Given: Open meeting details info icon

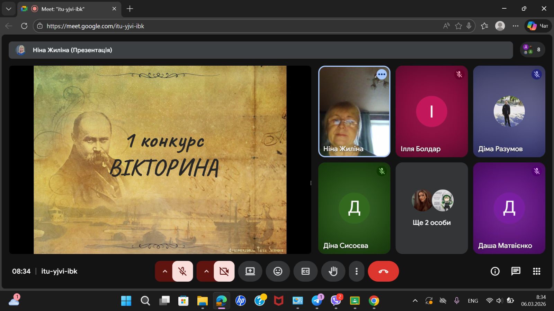Looking at the screenshot, I should (x=495, y=271).
